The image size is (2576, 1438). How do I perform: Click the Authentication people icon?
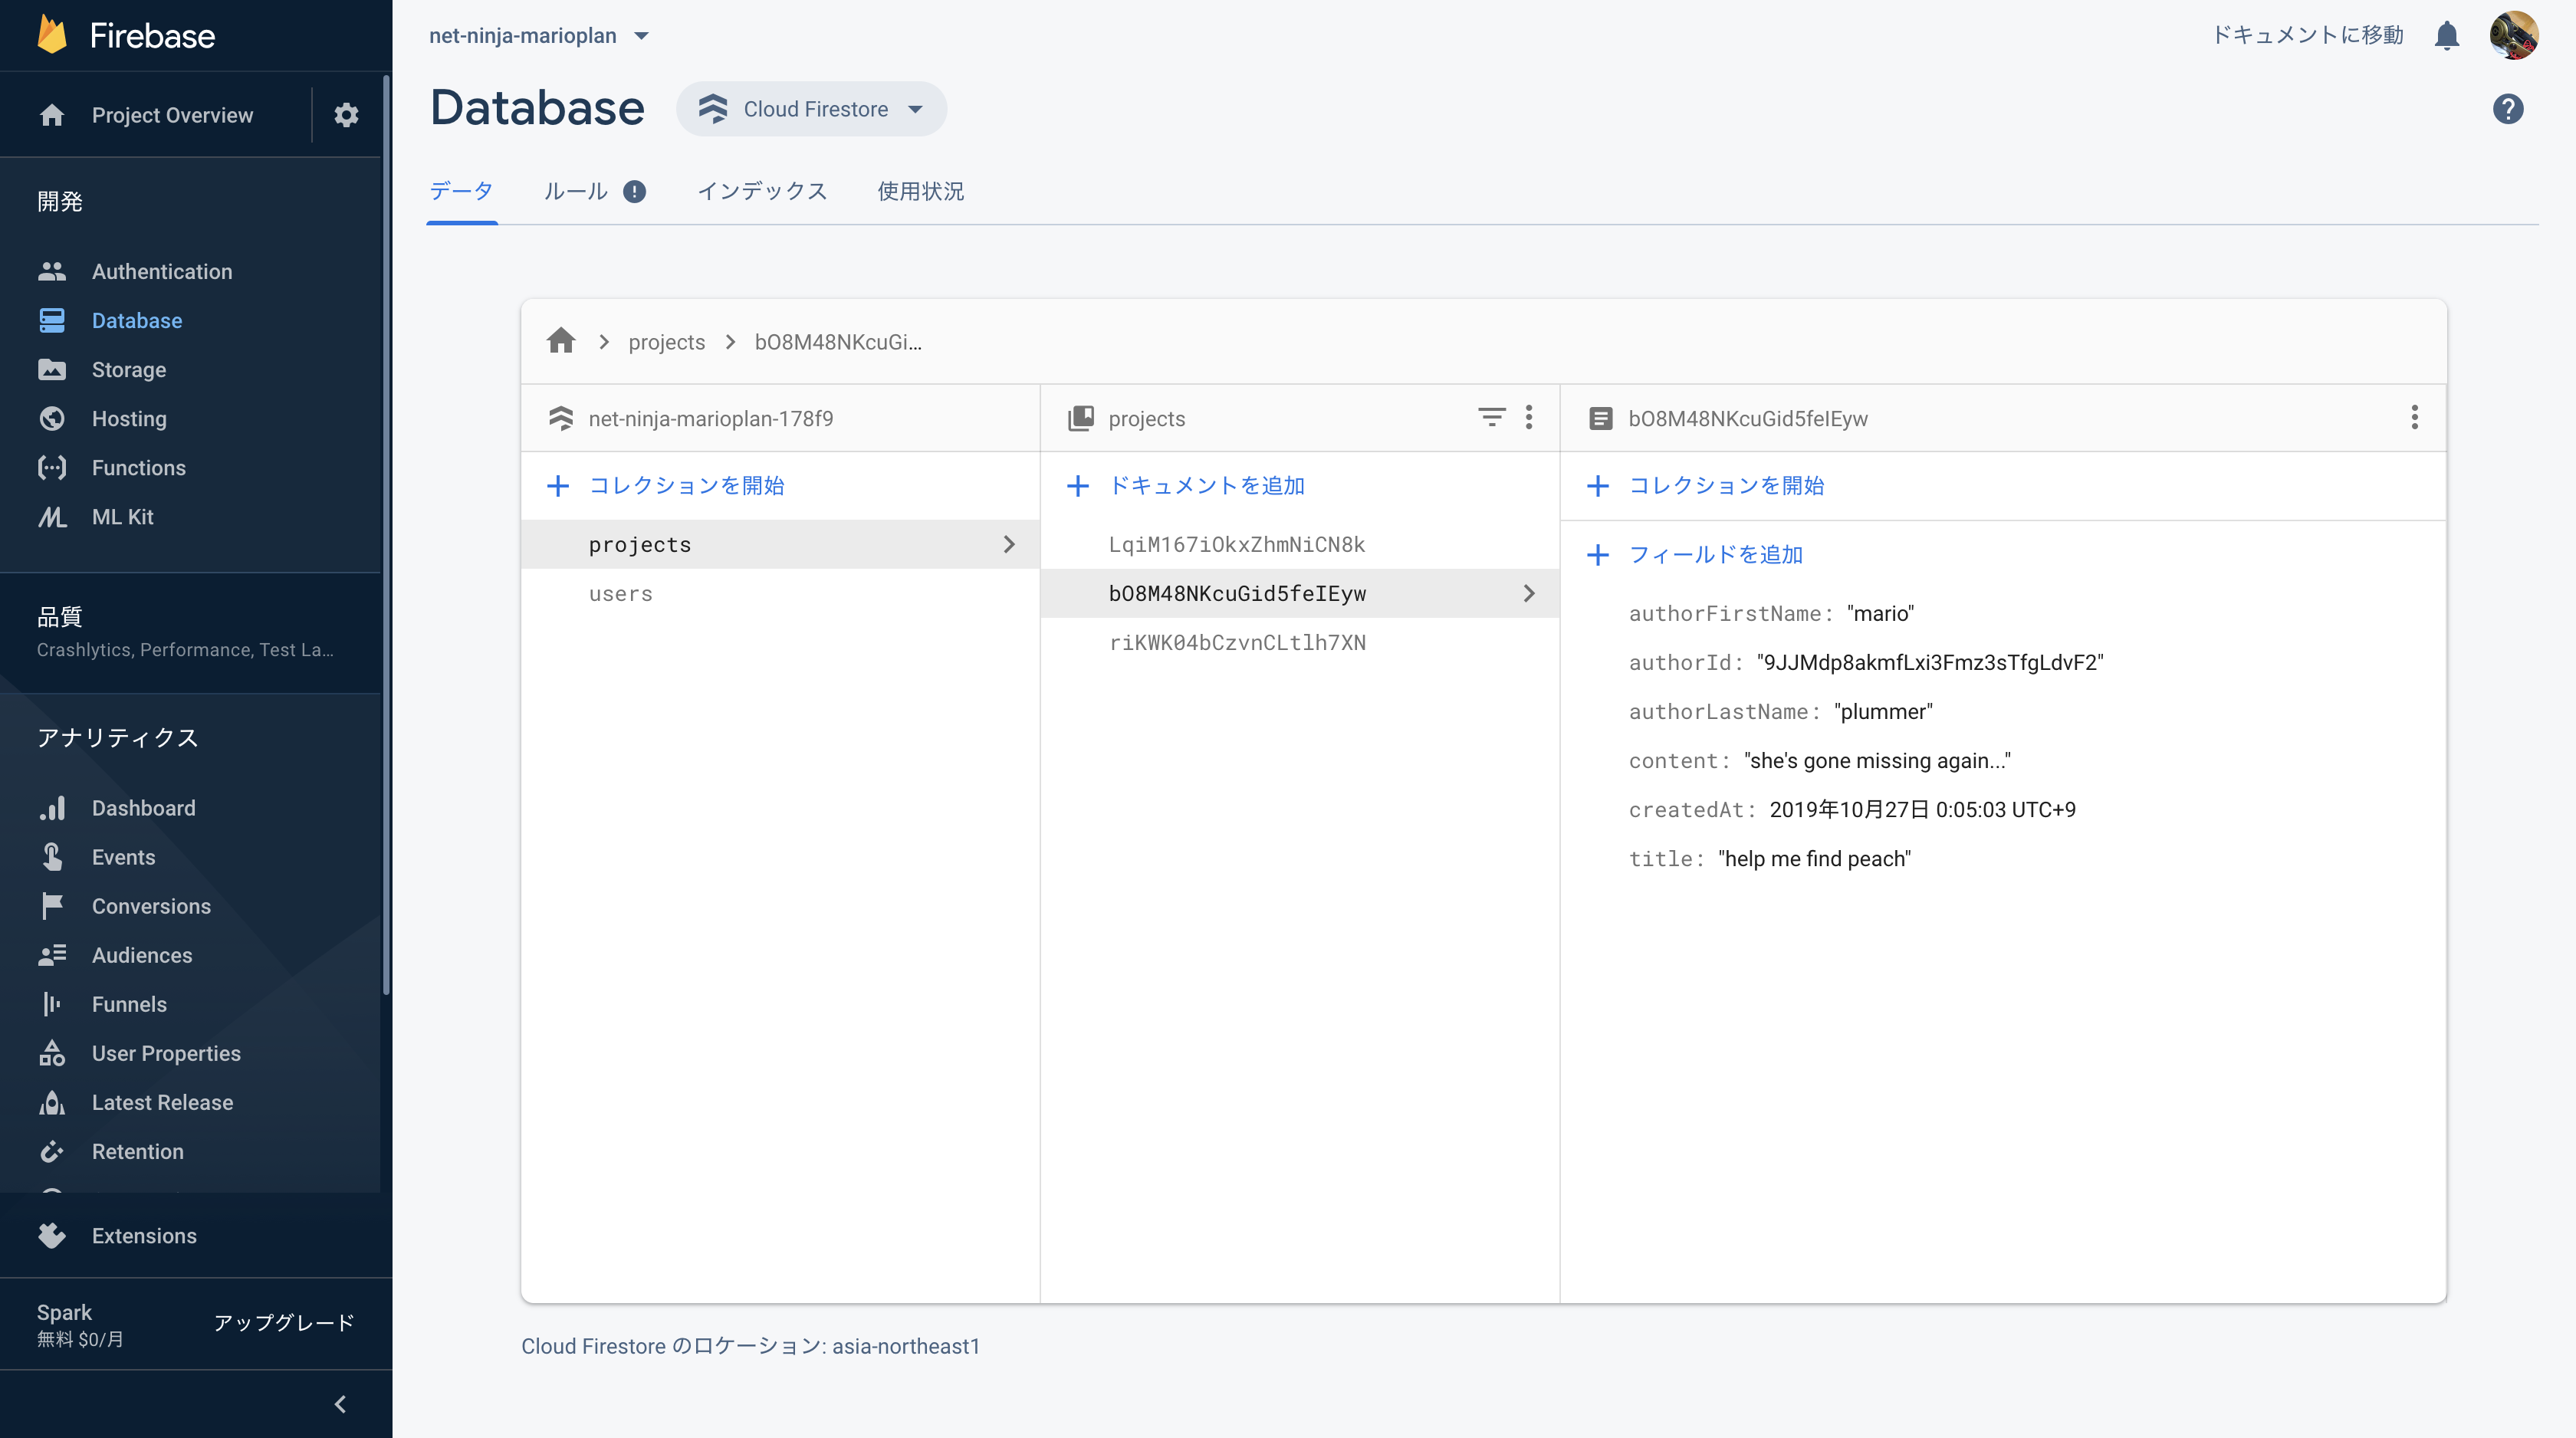[52, 271]
